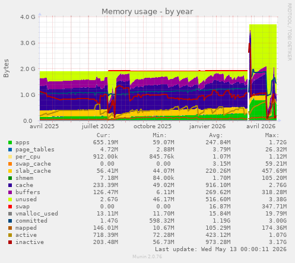Click the olive active legend swatch
Screen dimensions: 295x263
tap(10, 235)
